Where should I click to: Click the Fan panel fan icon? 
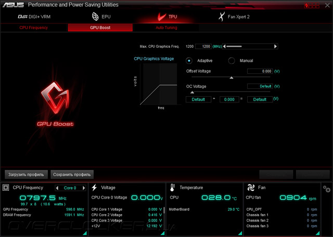click(251, 188)
